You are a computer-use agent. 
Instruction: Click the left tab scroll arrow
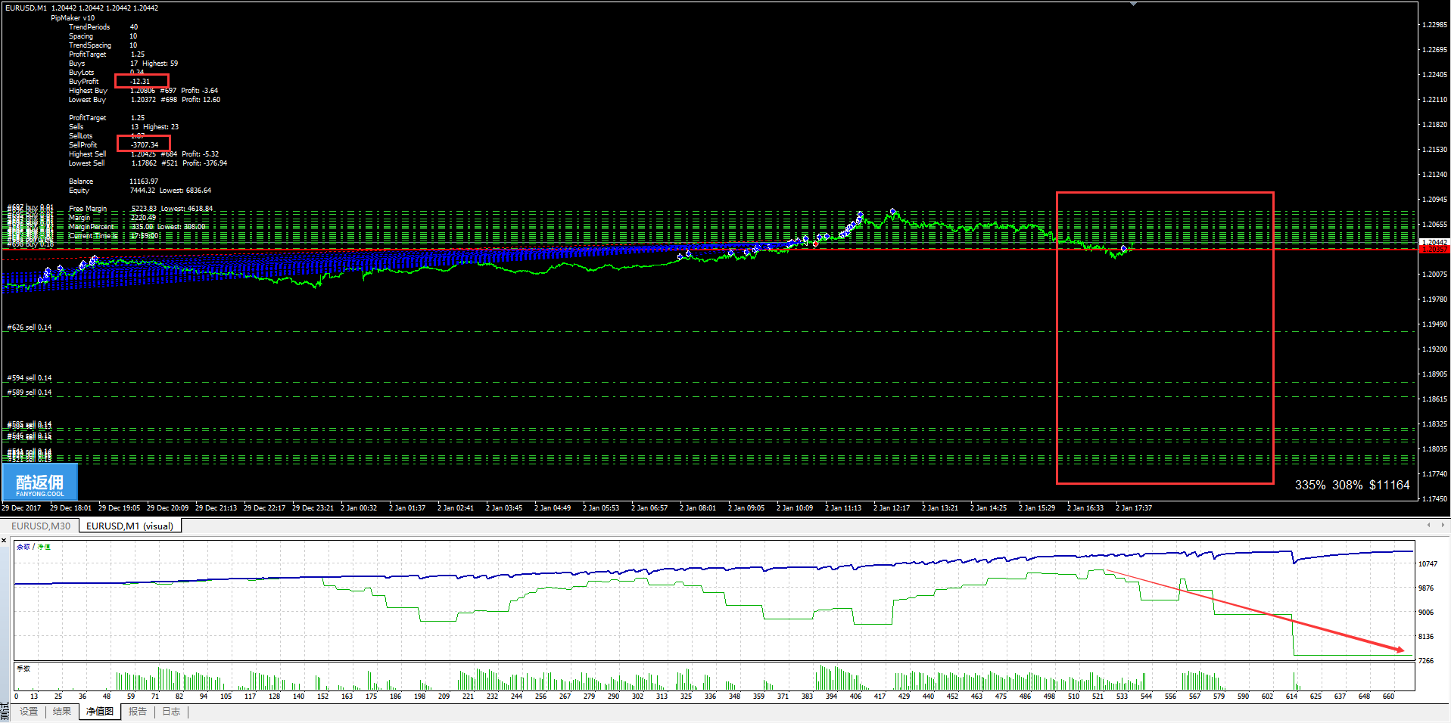(1428, 525)
